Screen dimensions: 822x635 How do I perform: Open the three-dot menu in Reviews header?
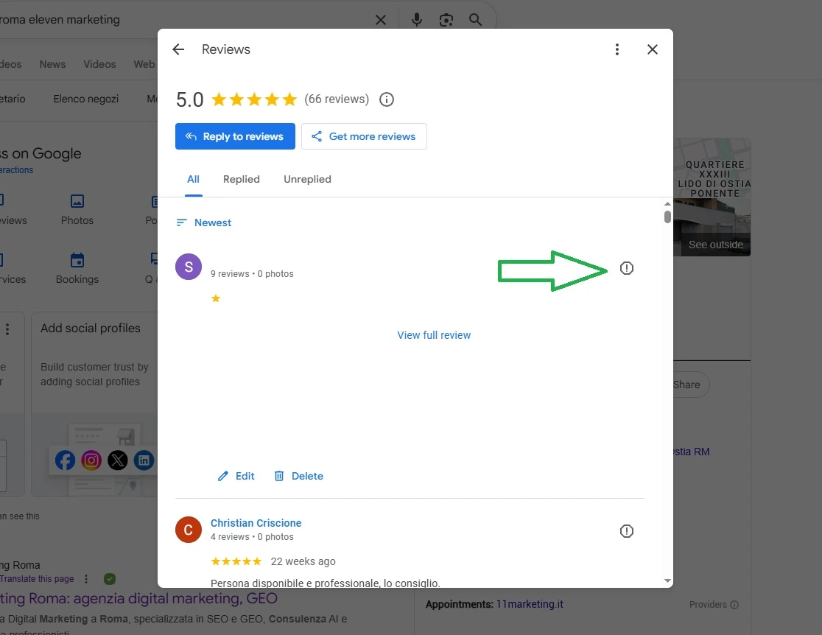point(617,49)
